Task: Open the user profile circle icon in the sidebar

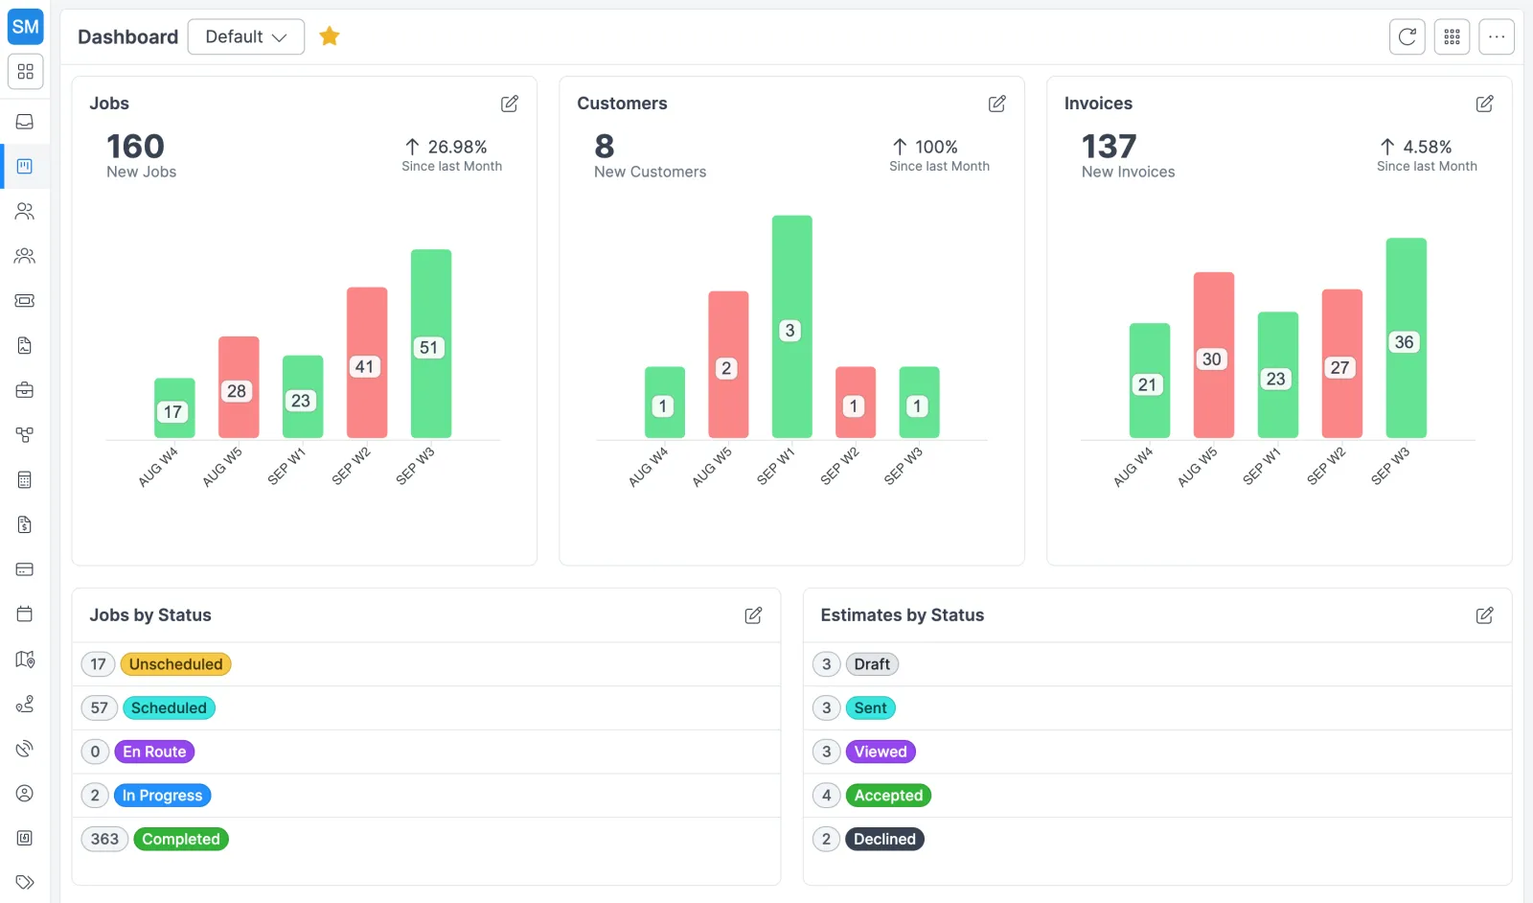Action: (25, 794)
